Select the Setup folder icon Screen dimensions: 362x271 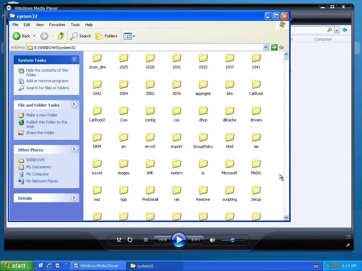(x=256, y=190)
